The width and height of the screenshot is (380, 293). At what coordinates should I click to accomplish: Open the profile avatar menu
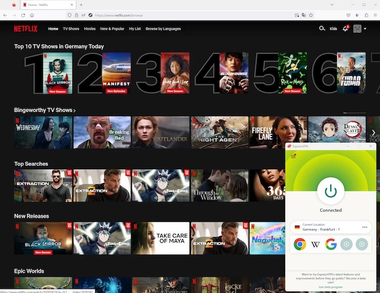[x=357, y=28]
